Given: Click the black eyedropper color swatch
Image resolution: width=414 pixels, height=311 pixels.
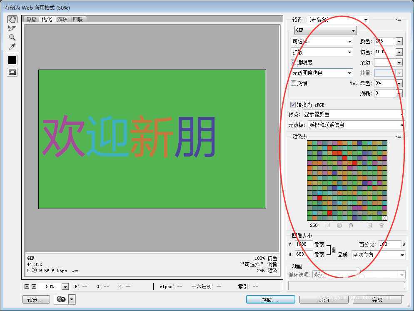Looking at the screenshot, I should pyautogui.click(x=12, y=60).
